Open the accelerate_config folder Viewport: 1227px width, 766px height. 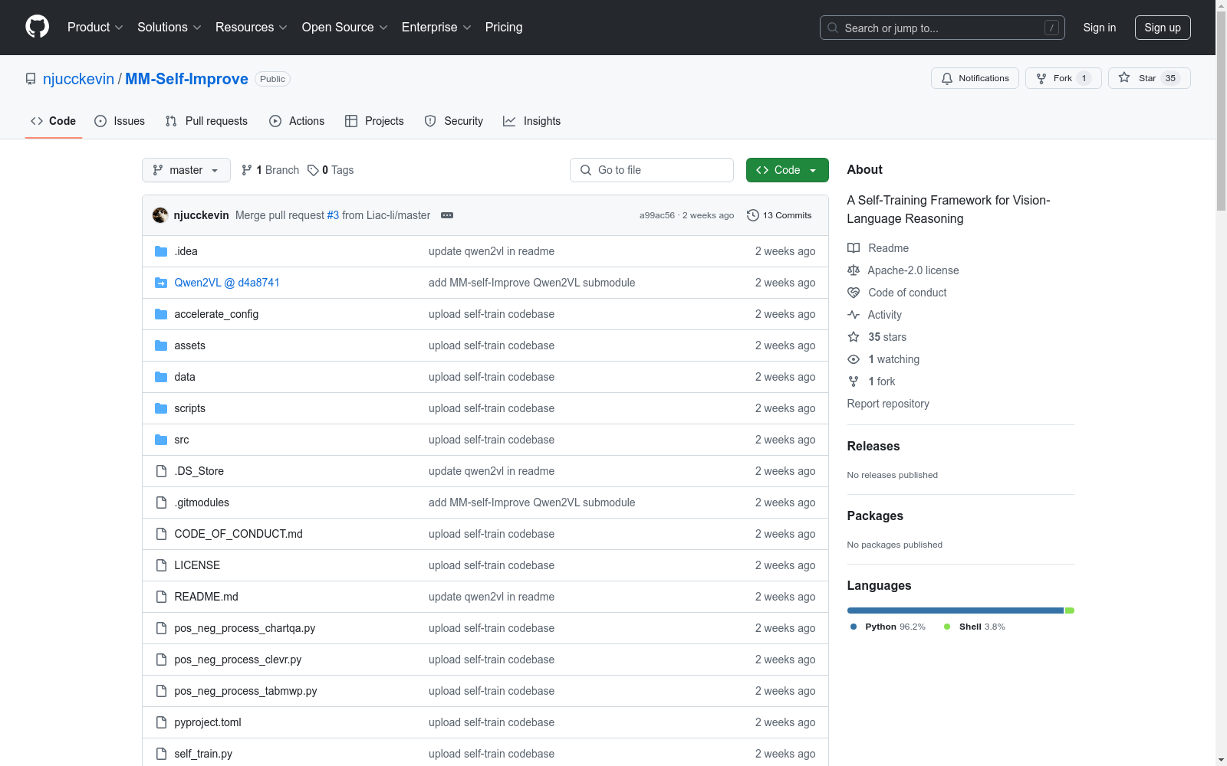point(216,314)
